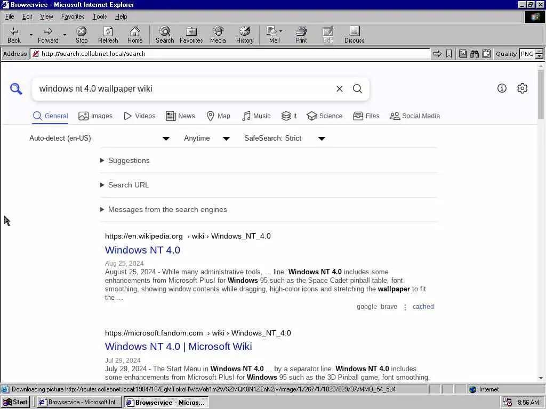
Task: Select the General search tab
Action: [x=51, y=116]
